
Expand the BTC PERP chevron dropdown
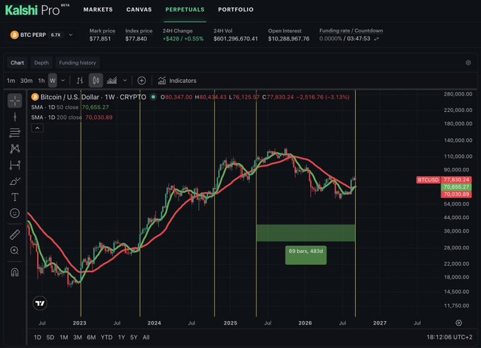click(71, 35)
